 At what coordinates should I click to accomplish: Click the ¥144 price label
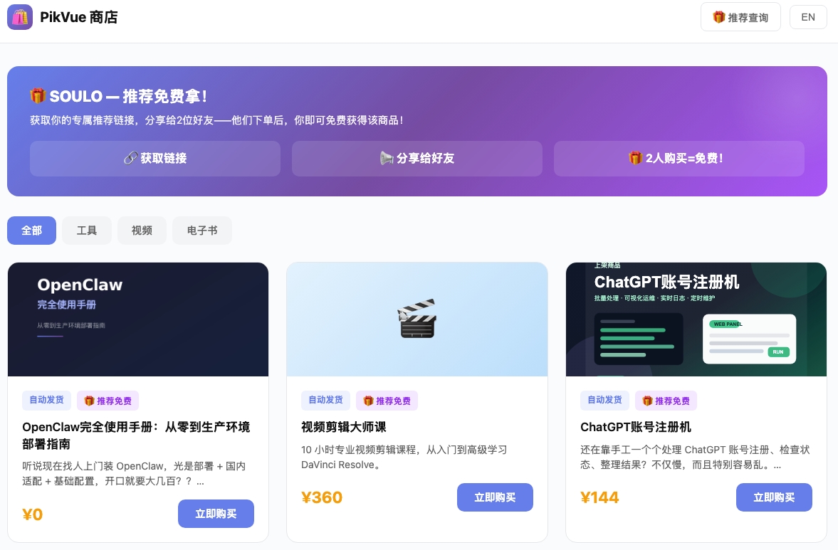pyautogui.click(x=599, y=497)
